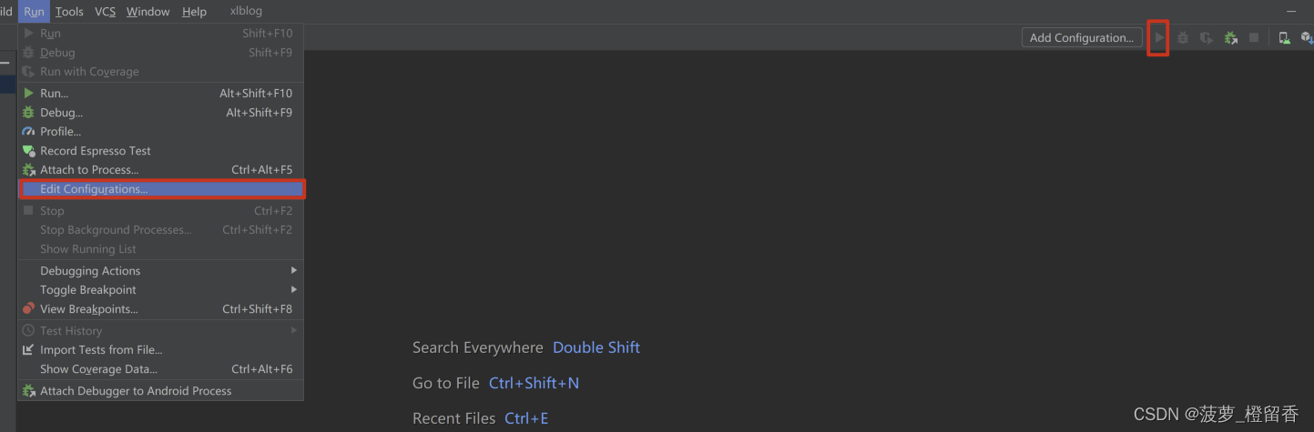The width and height of the screenshot is (1314, 432).
Task: Click the Run play icon in toolbar
Action: tap(1159, 37)
